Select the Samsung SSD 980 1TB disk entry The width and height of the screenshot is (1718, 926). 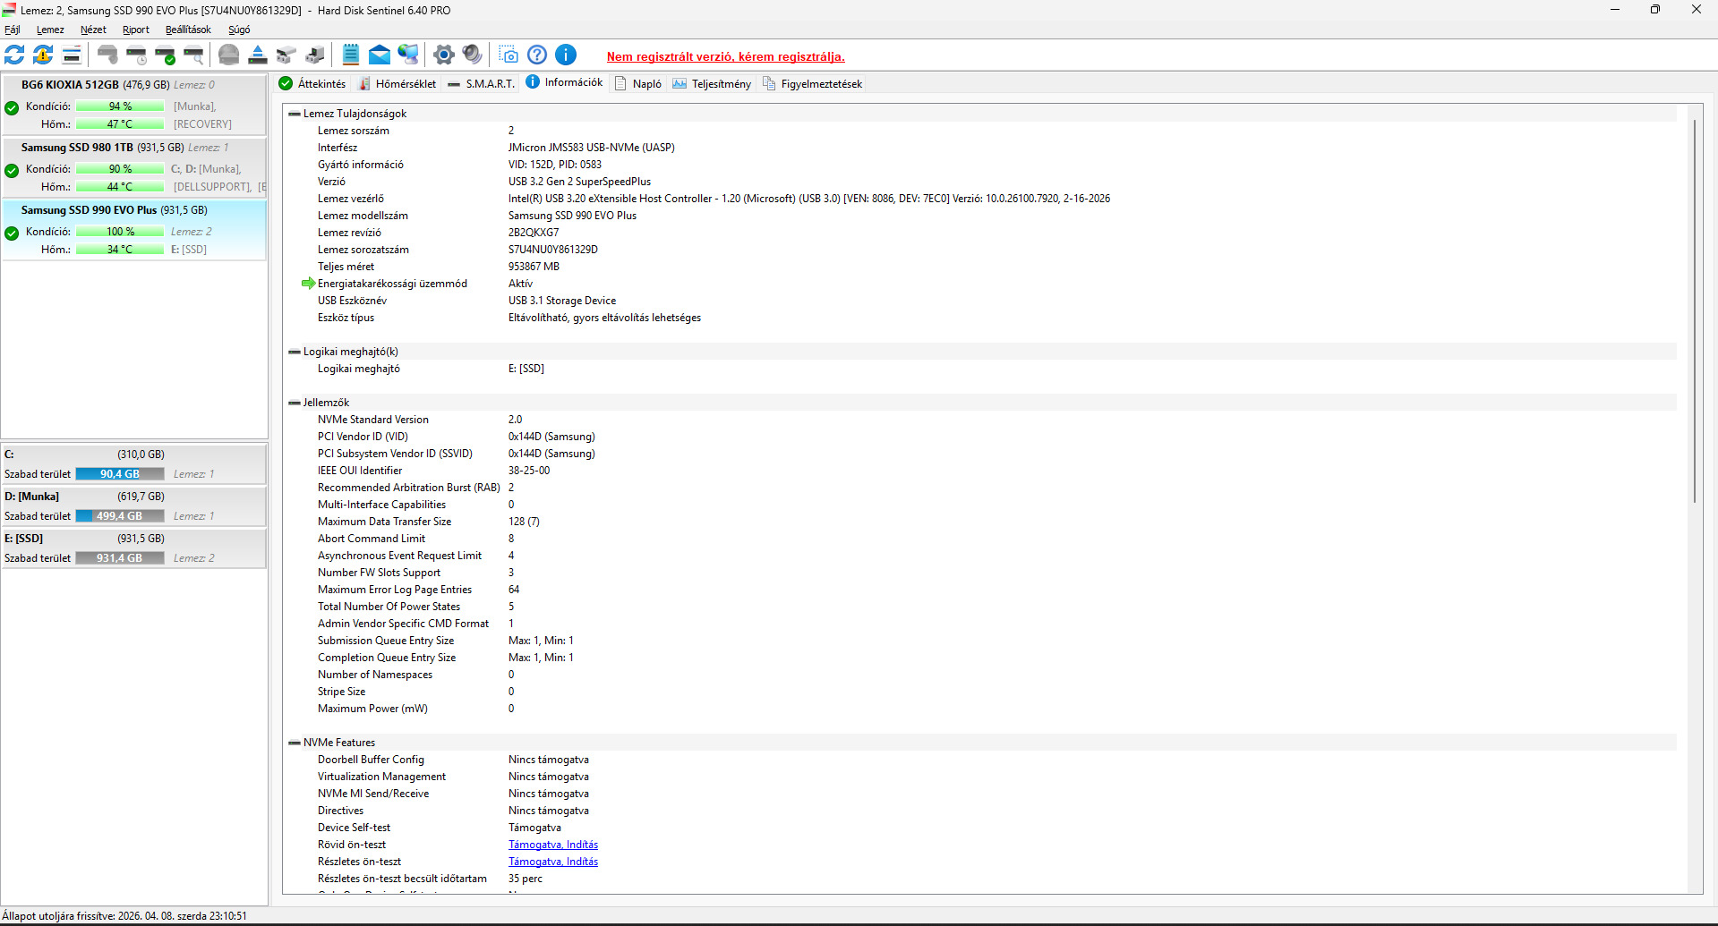click(134, 167)
